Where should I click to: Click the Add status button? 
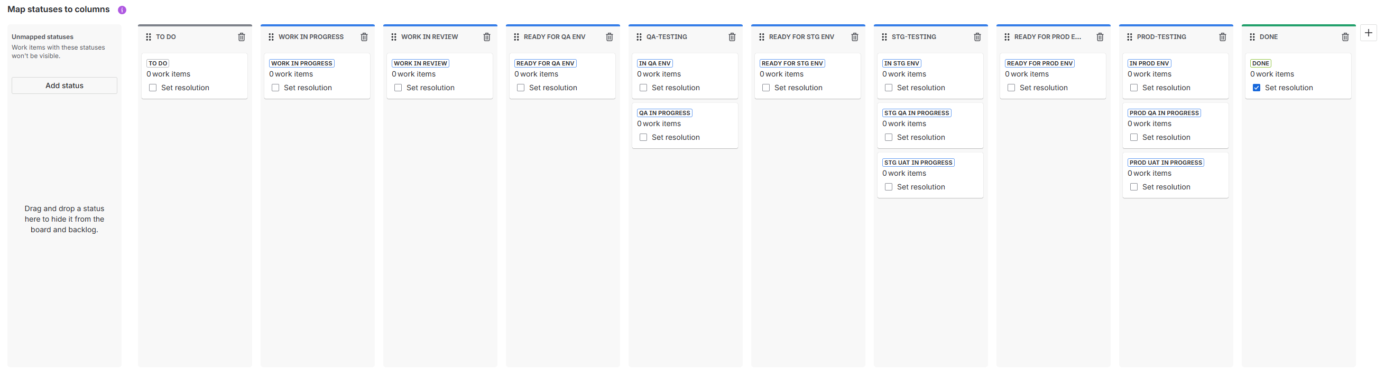64,85
